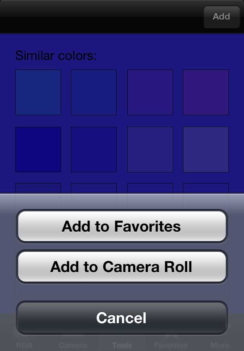Pick the lighter slate-indigo swatch ending second row
Image resolution: width=244 pixels, height=351 pixels.
[x=206, y=150]
